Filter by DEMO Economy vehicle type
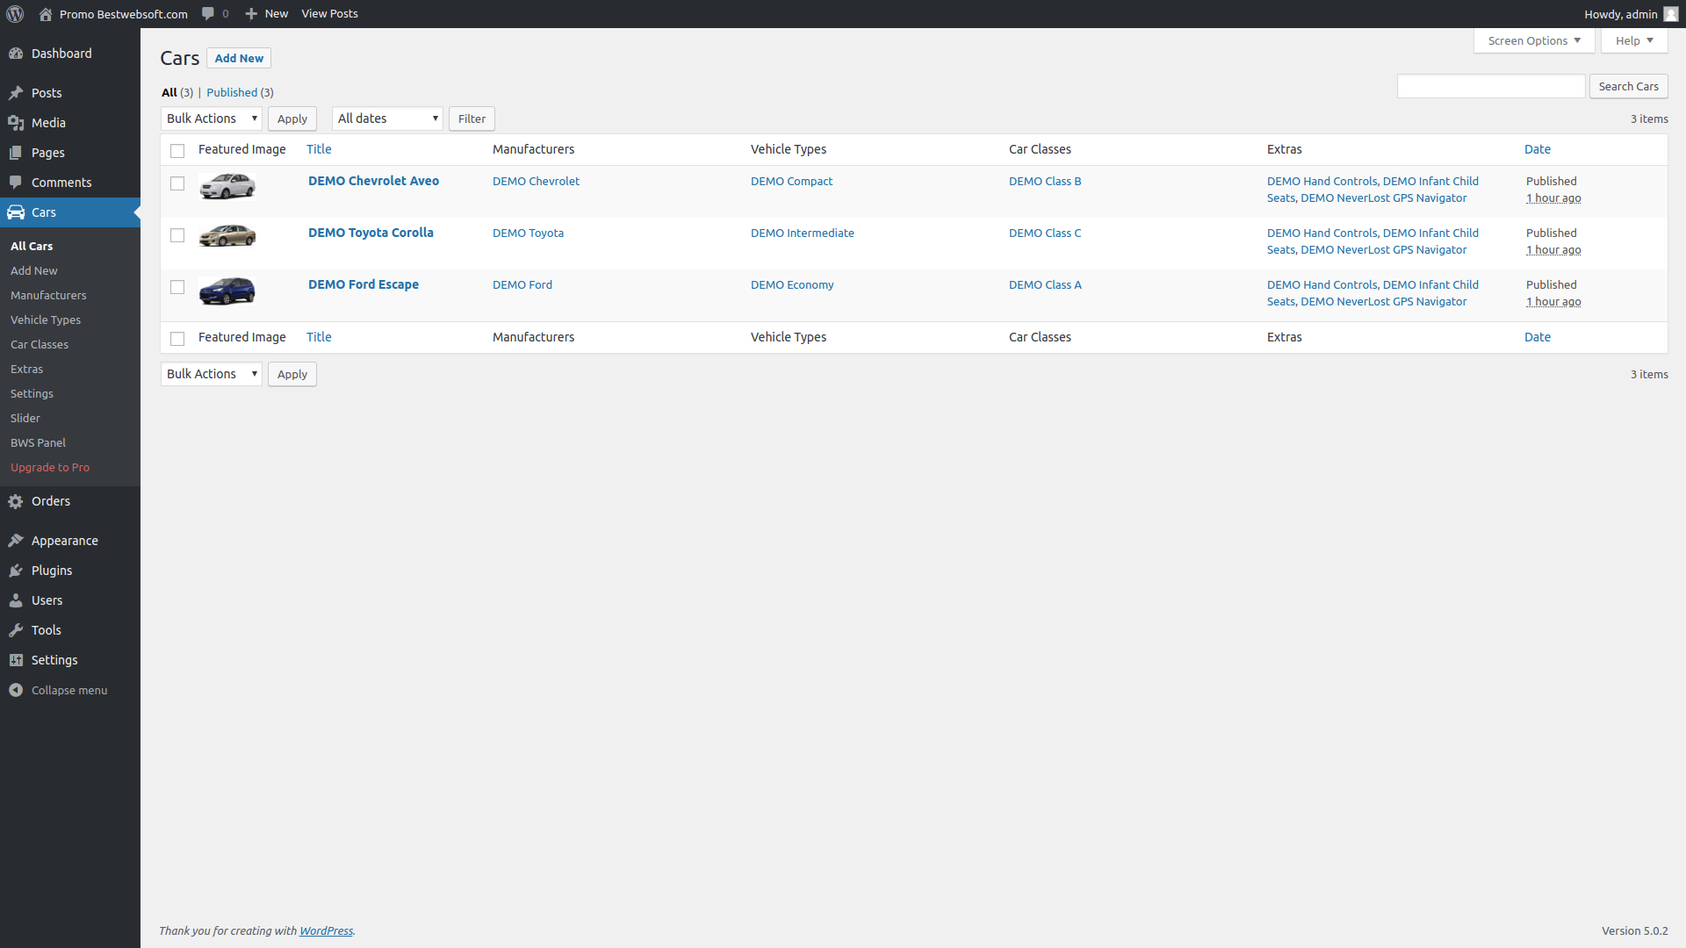Screen dimensions: 1686x948 click(792, 284)
